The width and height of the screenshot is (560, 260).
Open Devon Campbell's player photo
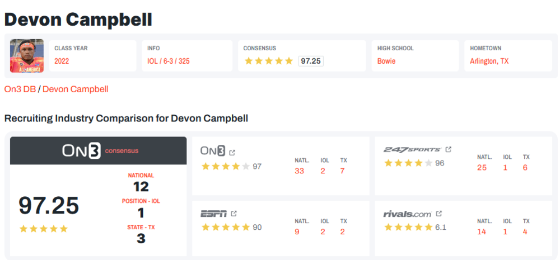[x=27, y=56]
